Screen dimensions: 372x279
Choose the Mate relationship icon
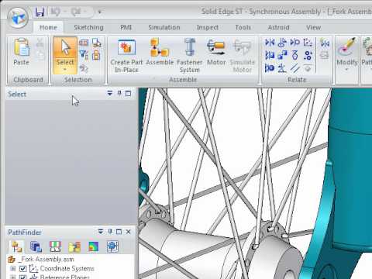tap(270, 43)
